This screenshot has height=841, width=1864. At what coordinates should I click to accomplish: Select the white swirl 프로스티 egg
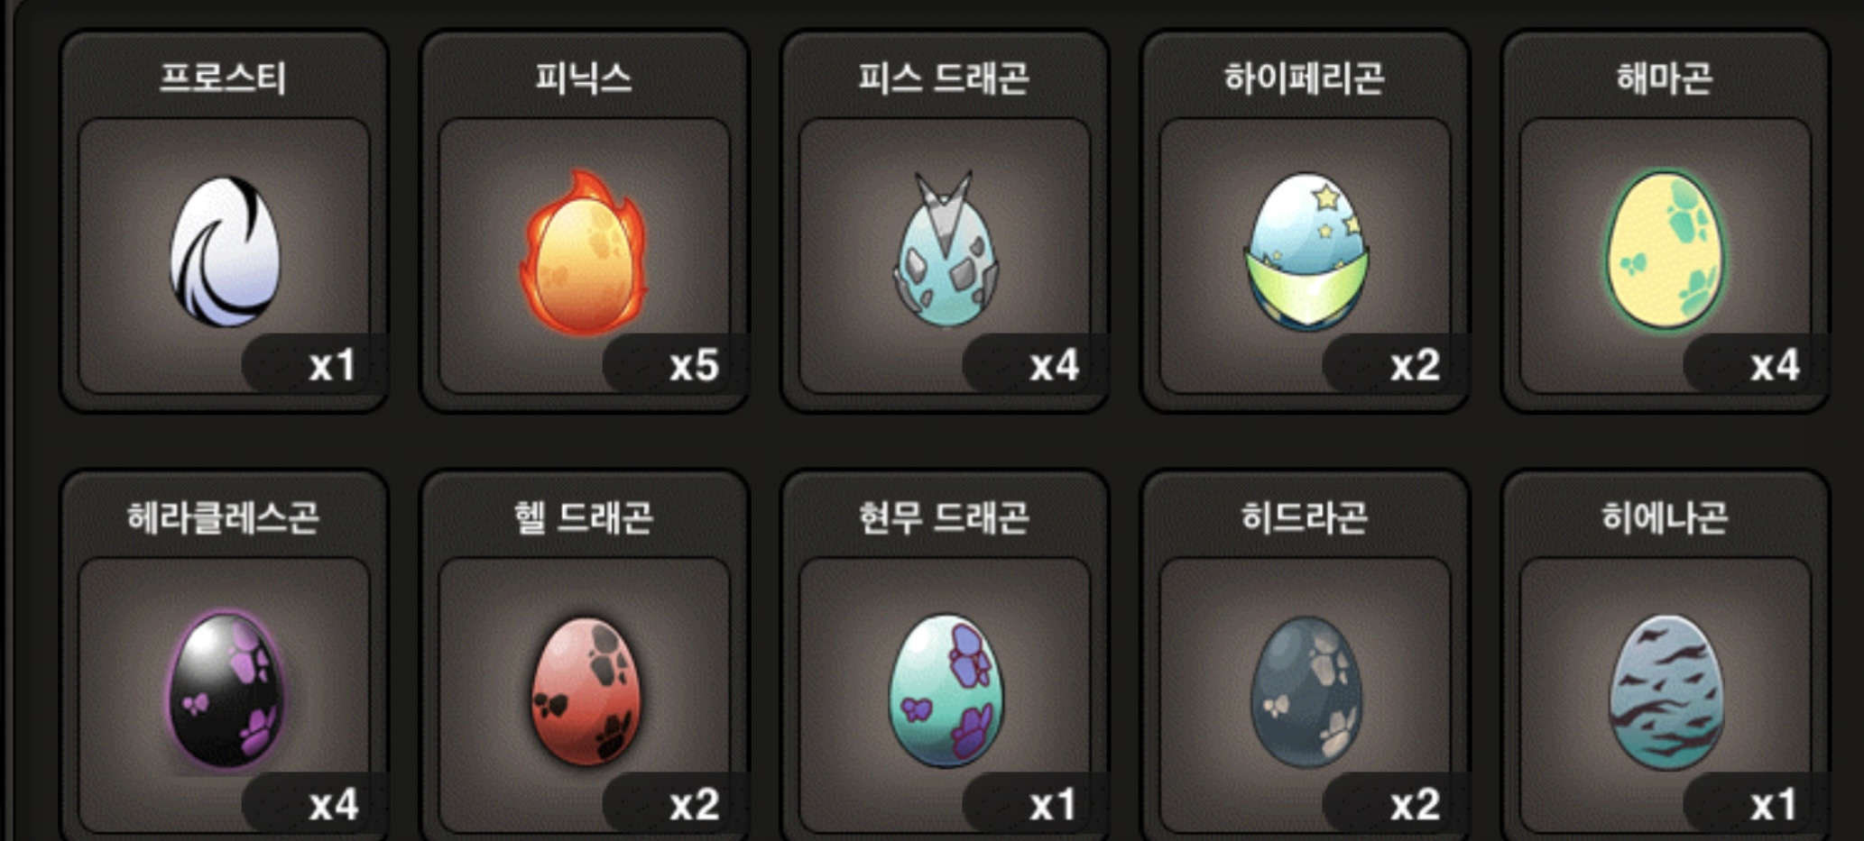pos(225,251)
